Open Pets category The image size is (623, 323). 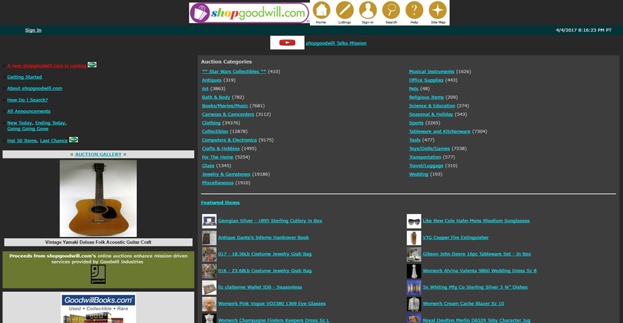tap(414, 89)
